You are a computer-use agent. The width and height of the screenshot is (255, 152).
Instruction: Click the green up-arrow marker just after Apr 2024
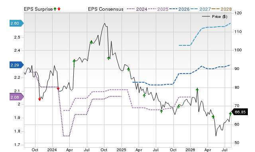coord(74,63)
